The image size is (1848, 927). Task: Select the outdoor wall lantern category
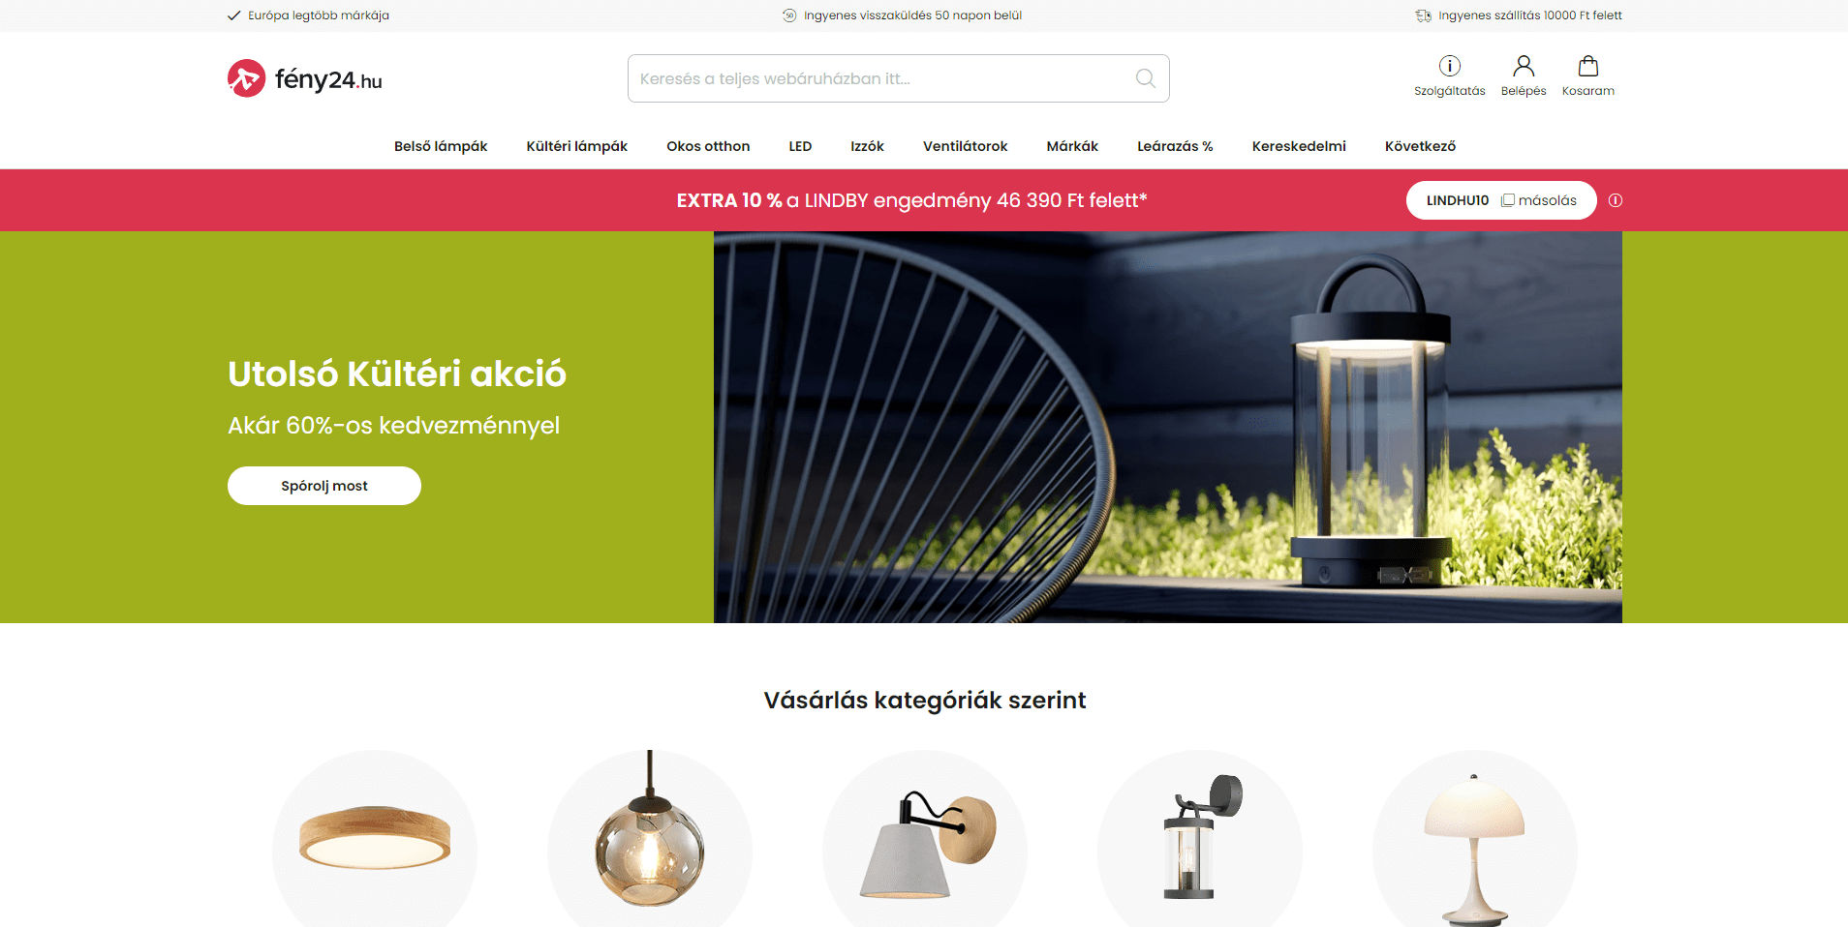(x=1200, y=838)
